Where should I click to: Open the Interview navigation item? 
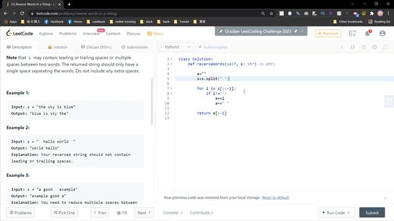click(91, 34)
